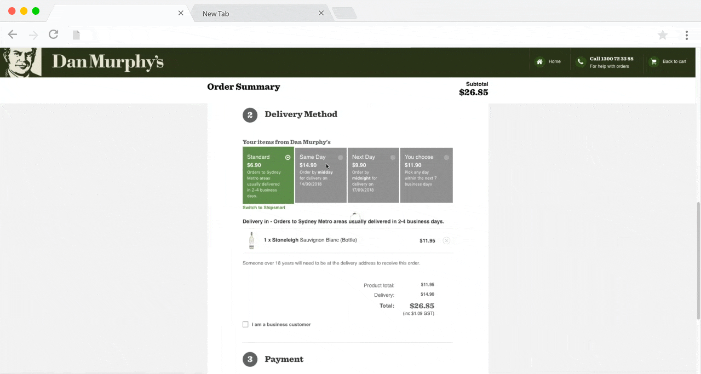The width and height of the screenshot is (701, 374).
Task: Select Next Day $9.90 delivery option
Action: (374, 175)
